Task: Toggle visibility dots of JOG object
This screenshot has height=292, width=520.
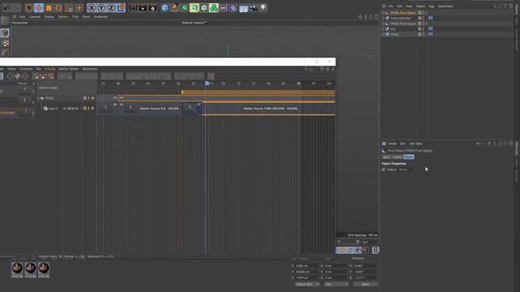Action: point(423,29)
